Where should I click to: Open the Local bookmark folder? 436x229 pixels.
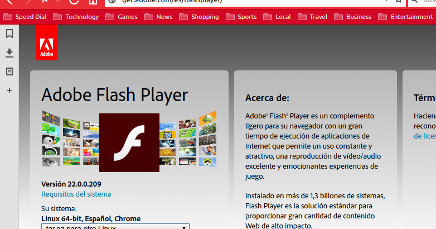(x=277, y=17)
